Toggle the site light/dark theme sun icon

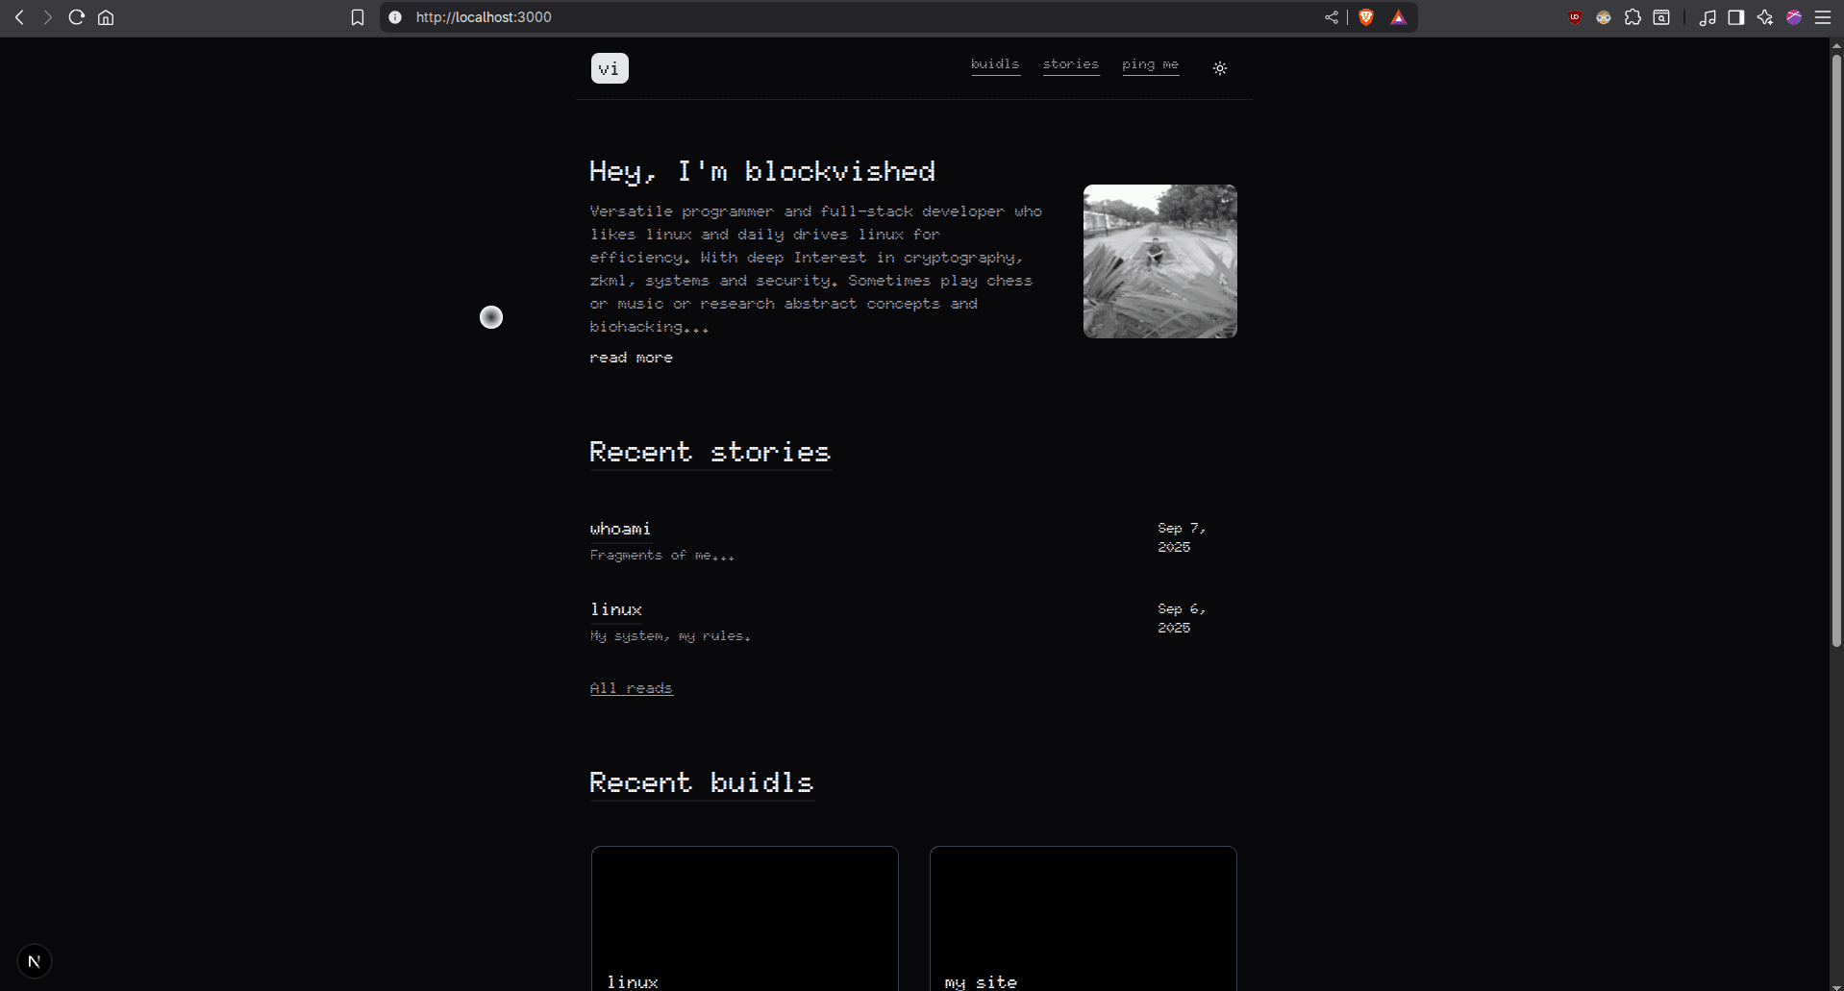(x=1219, y=68)
